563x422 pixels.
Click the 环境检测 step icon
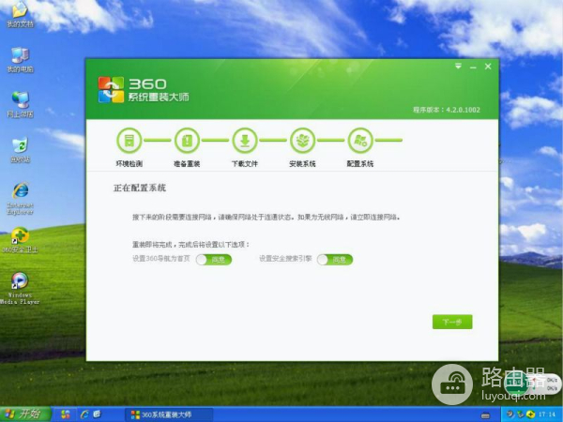click(x=129, y=141)
